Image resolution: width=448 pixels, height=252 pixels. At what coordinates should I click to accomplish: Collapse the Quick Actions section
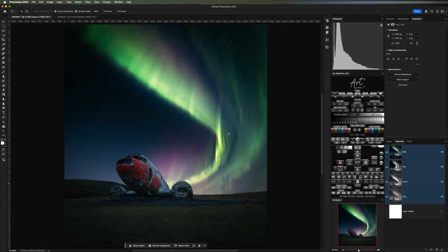[x=386, y=69]
